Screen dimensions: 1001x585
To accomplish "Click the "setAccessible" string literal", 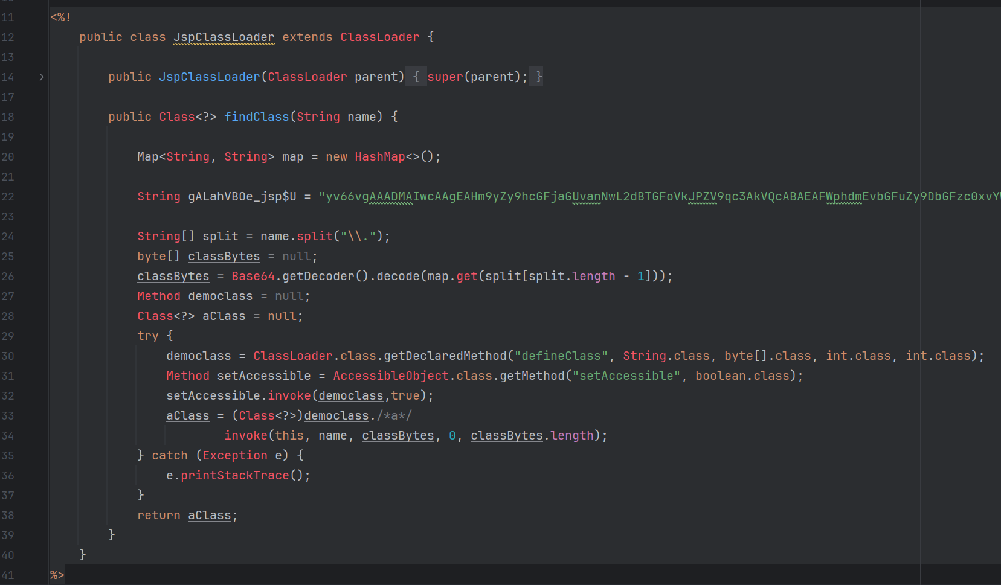I will pyautogui.click(x=626, y=376).
